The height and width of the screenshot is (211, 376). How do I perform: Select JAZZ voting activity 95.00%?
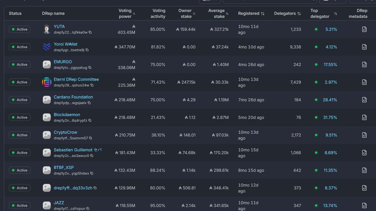coord(158,206)
